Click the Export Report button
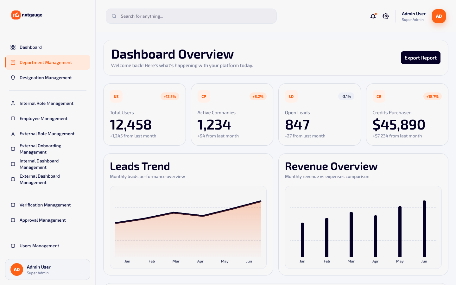 pos(421,58)
